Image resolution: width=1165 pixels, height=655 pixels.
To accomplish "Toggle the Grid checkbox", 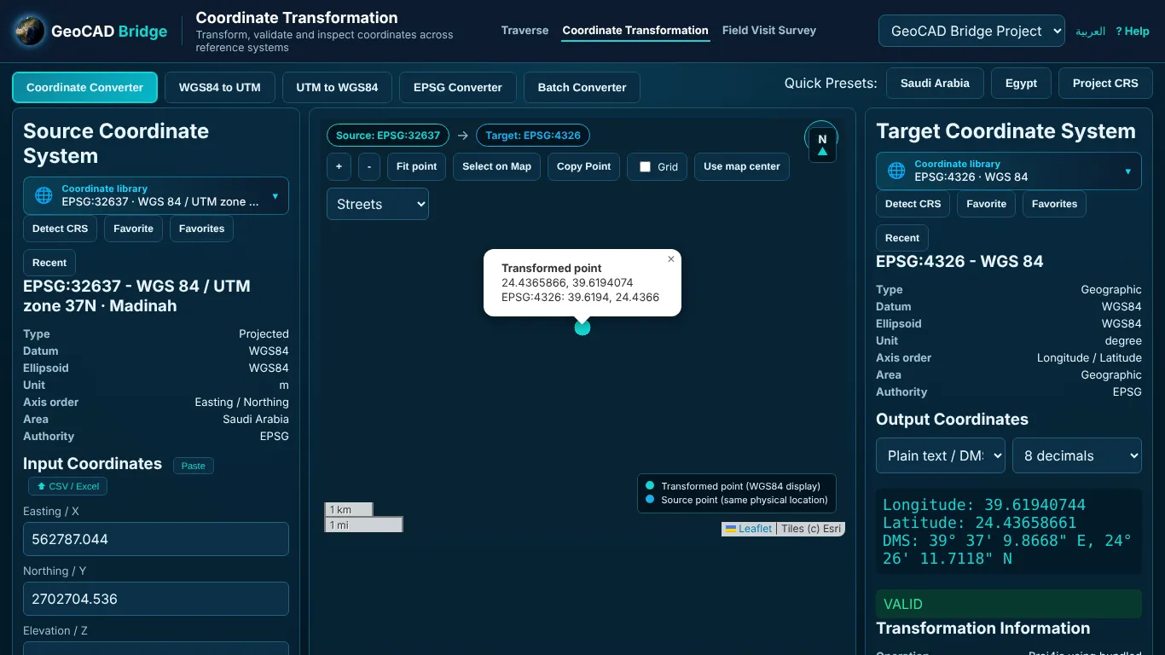I will pyautogui.click(x=645, y=167).
